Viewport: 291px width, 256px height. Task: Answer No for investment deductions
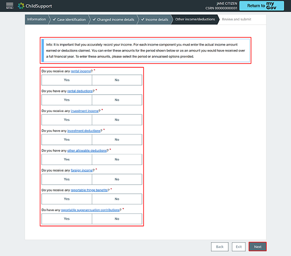pos(117,139)
